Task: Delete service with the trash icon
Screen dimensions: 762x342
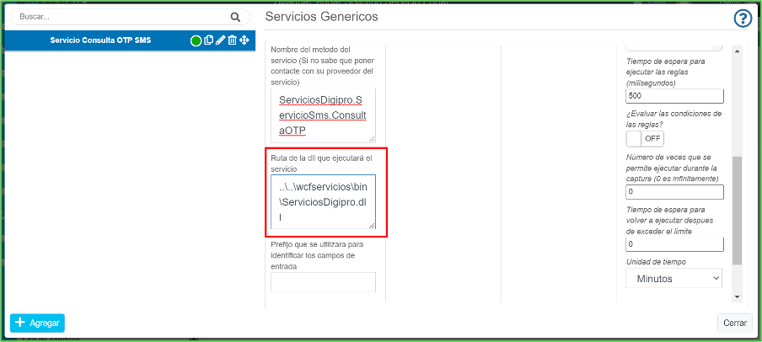Action: tap(232, 40)
